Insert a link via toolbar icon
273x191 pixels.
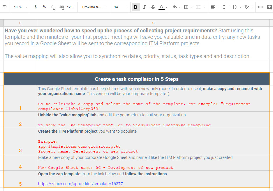pos(261,7)
